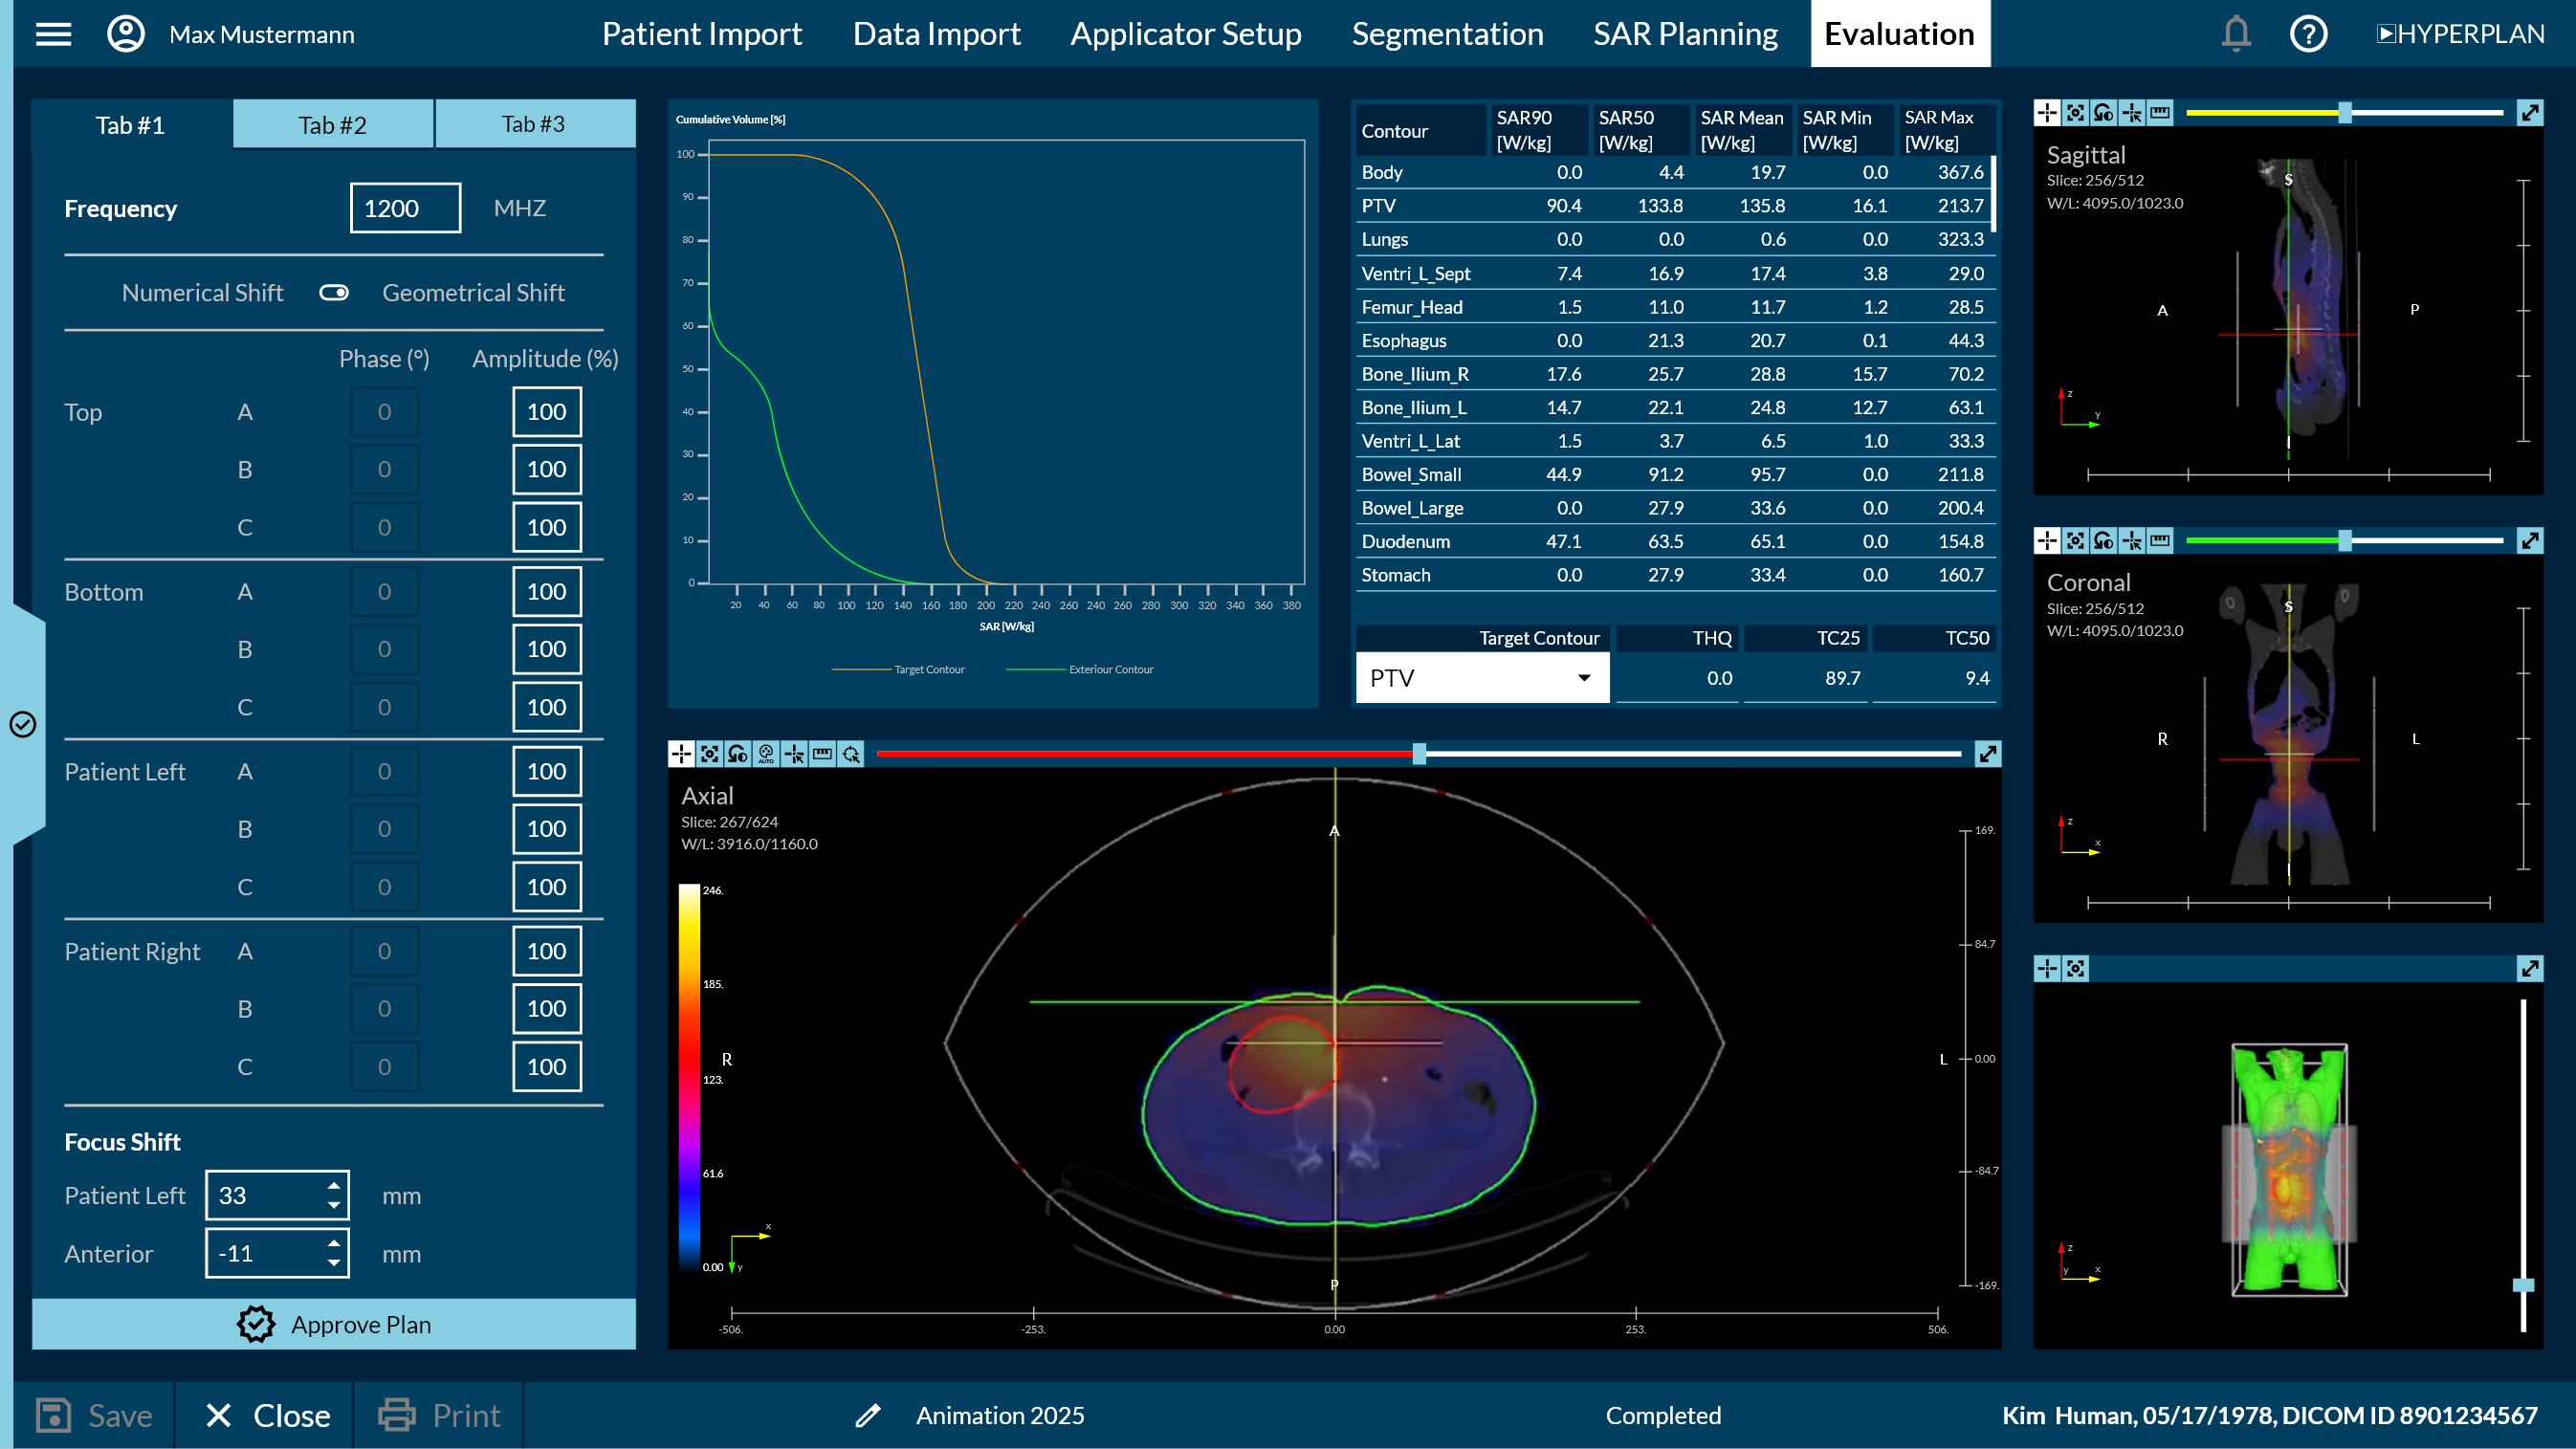Click the pencil edit icon beside Animation 2025
Screen dimensions: 2576x1449
(868, 1415)
